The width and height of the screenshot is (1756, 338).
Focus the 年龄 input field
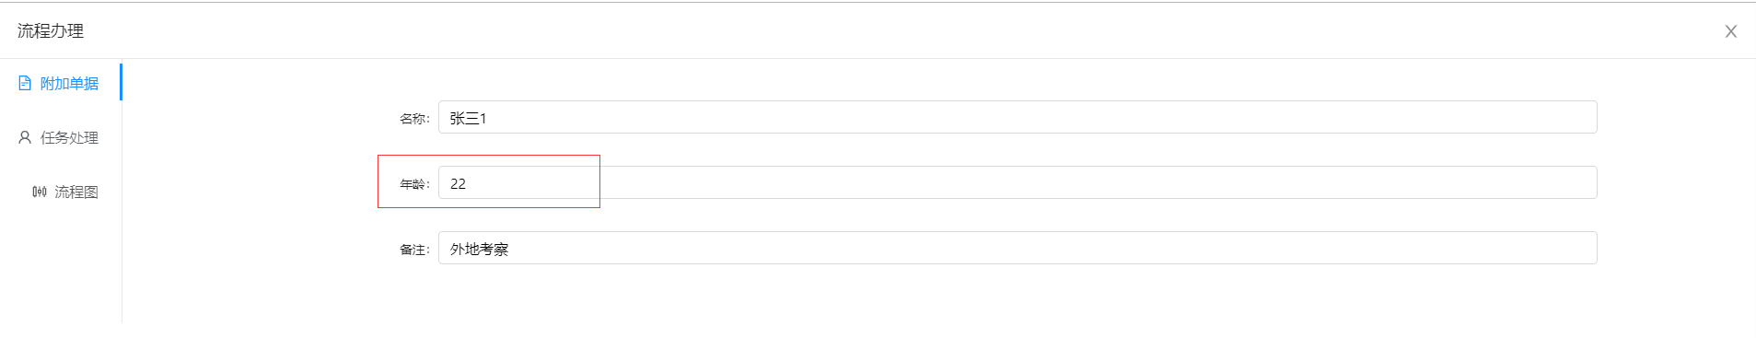pyautogui.click(x=1018, y=182)
